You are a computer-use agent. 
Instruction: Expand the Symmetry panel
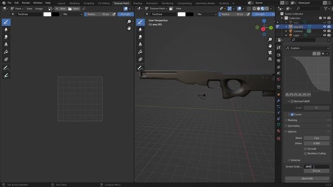tap(293, 126)
